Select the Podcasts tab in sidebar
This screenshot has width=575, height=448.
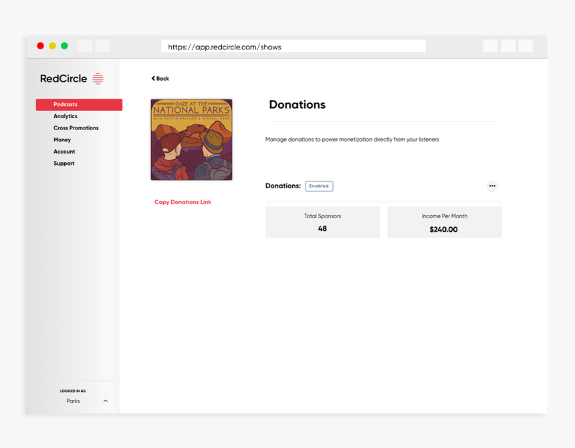[65, 104]
